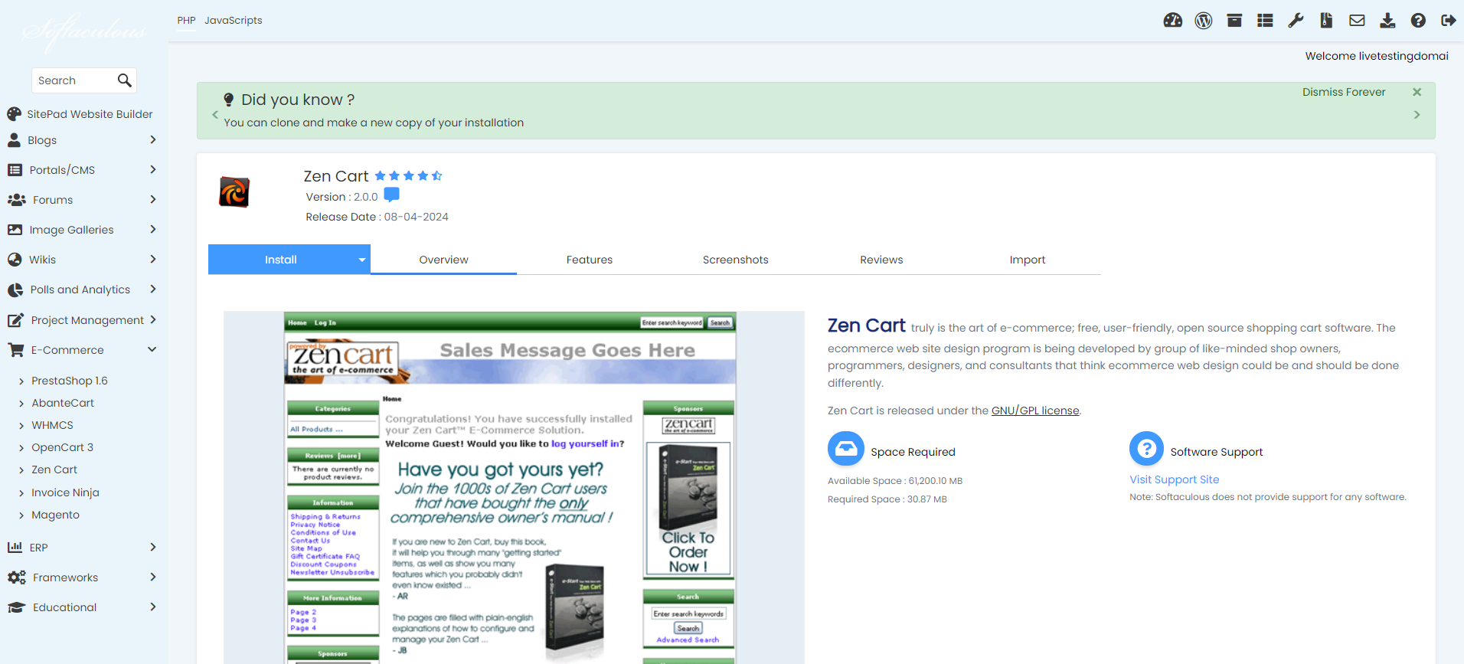Open SitePad Website Builder

tap(81, 114)
